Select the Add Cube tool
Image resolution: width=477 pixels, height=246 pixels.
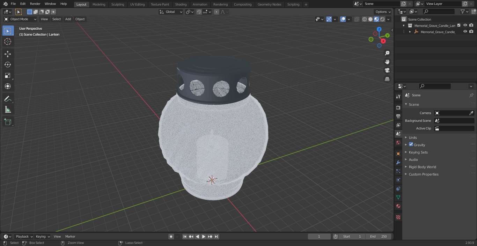8,122
